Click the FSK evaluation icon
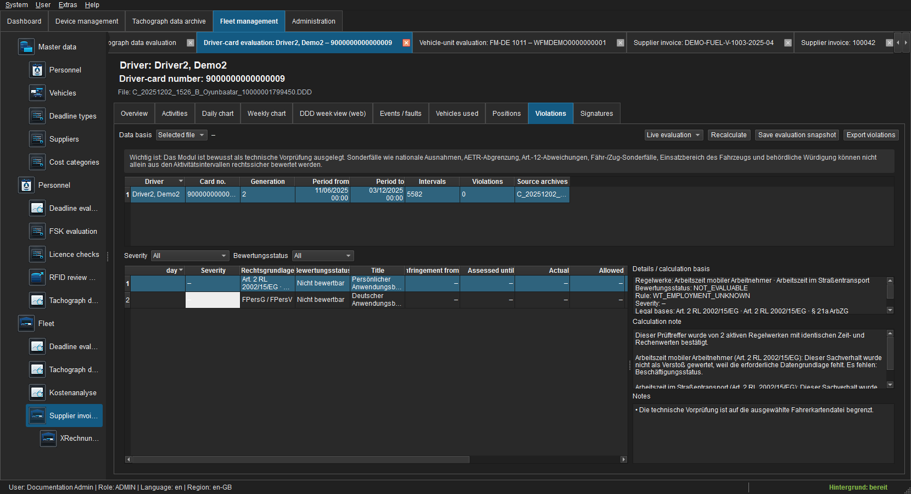911x494 pixels. pos(37,231)
